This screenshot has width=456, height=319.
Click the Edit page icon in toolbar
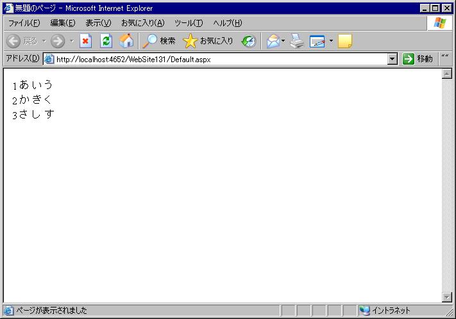(x=317, y=41)
